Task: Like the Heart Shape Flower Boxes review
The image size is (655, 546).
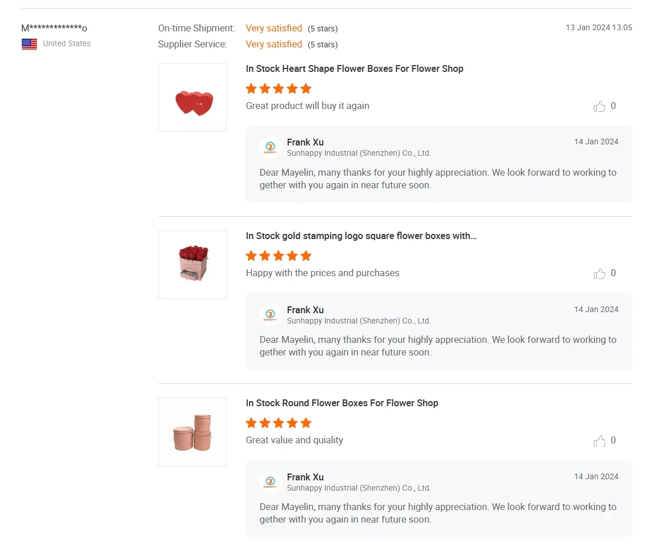Action: (600, 106)
